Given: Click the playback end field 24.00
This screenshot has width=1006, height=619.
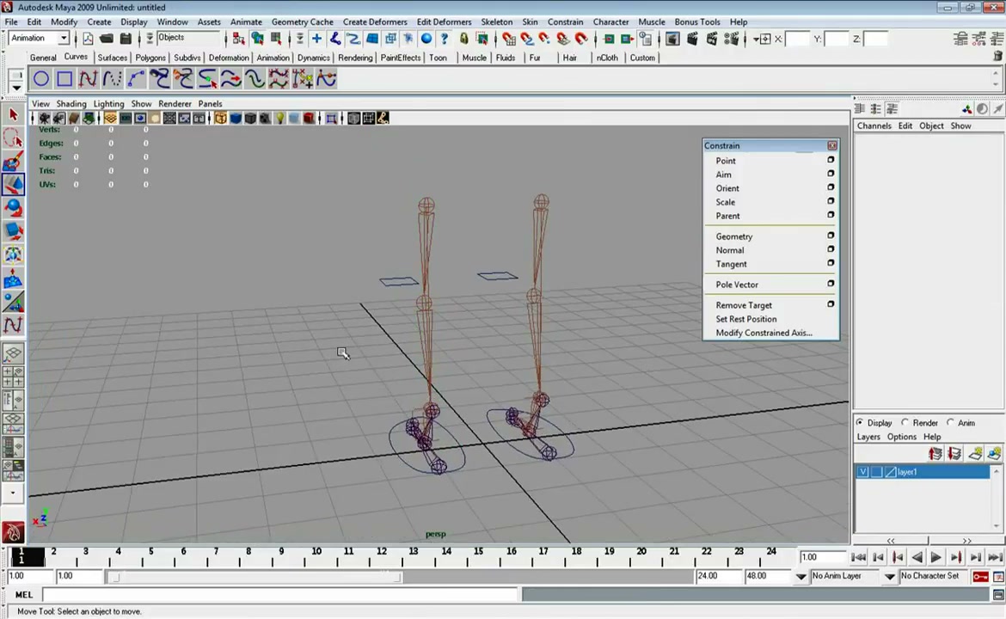Looking at the screenshot, I should coord(719,576).
